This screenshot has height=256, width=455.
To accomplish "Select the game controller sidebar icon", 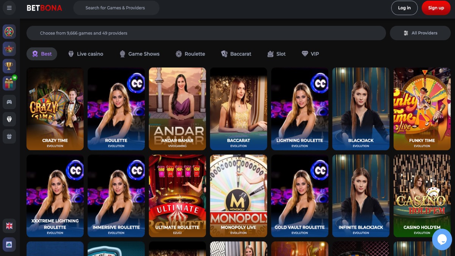I will click(9, 101).
